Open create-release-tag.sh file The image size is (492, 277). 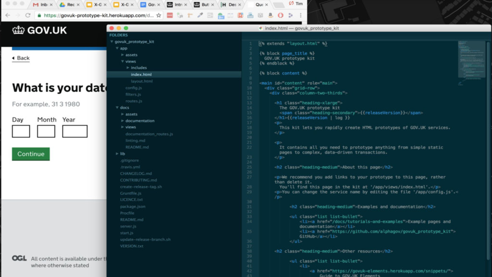pos(141,187)
